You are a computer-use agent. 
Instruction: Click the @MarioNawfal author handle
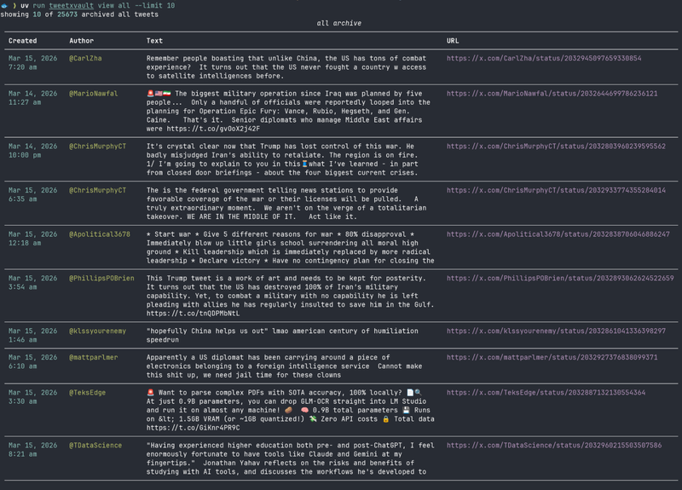coord(94,94)
